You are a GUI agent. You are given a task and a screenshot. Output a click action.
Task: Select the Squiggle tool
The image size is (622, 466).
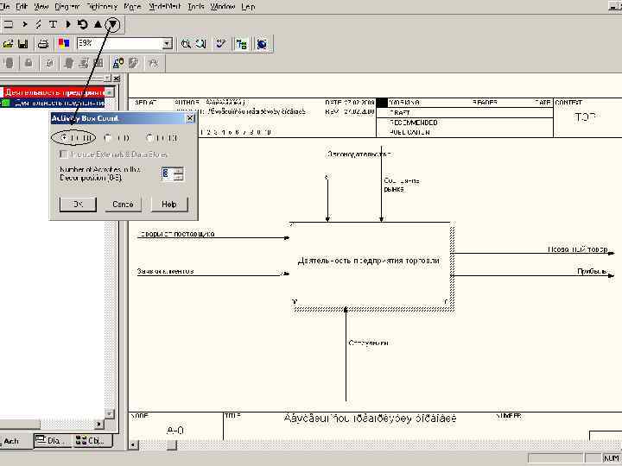click(39, 24)
